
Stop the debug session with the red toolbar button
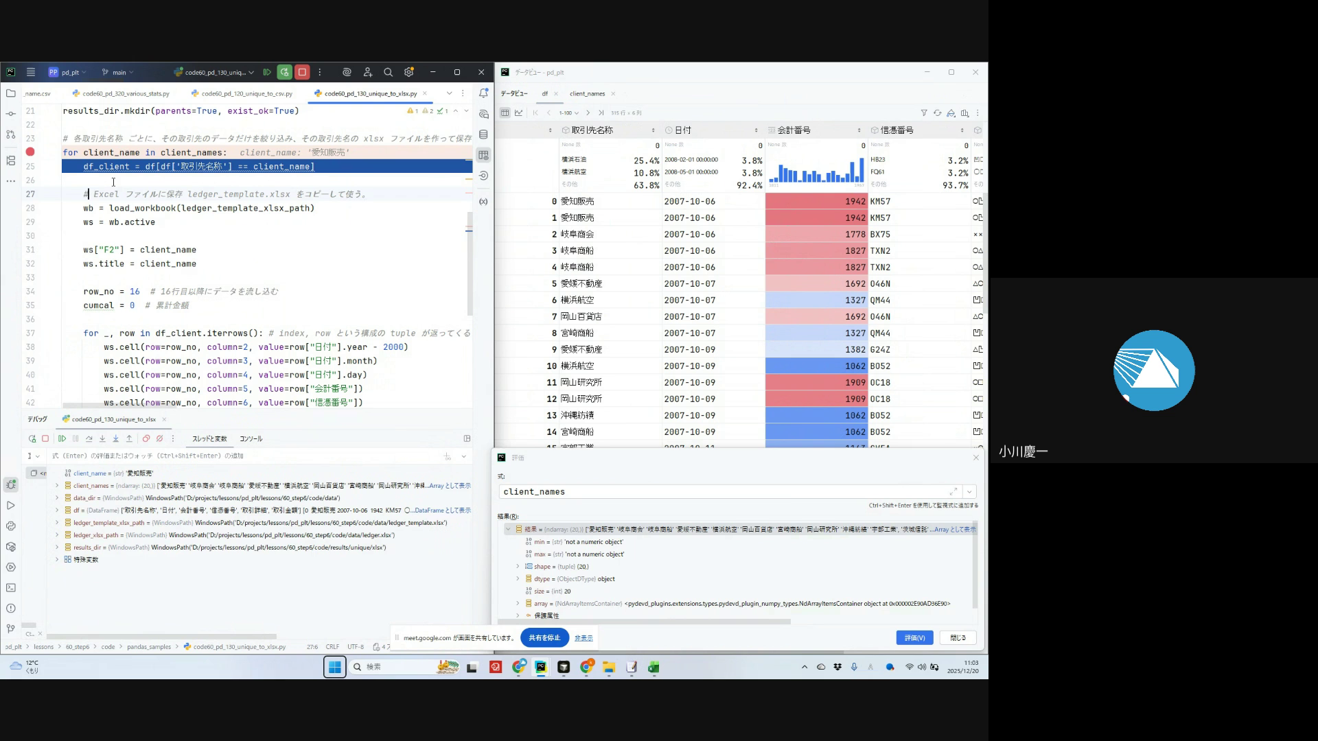[302, 72]
